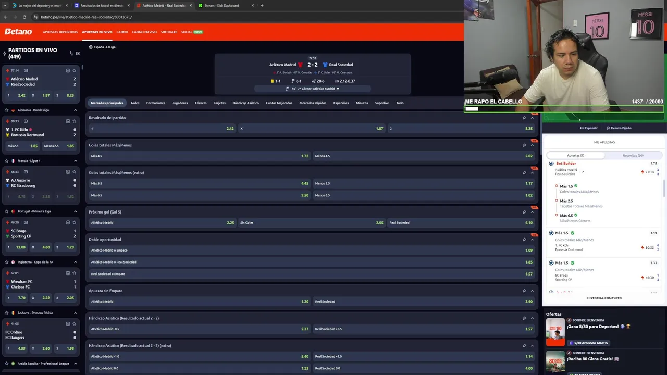Star the Portugal - Primeira Liga league
Viewport: 667px width, 375px height.
[6, 211]
